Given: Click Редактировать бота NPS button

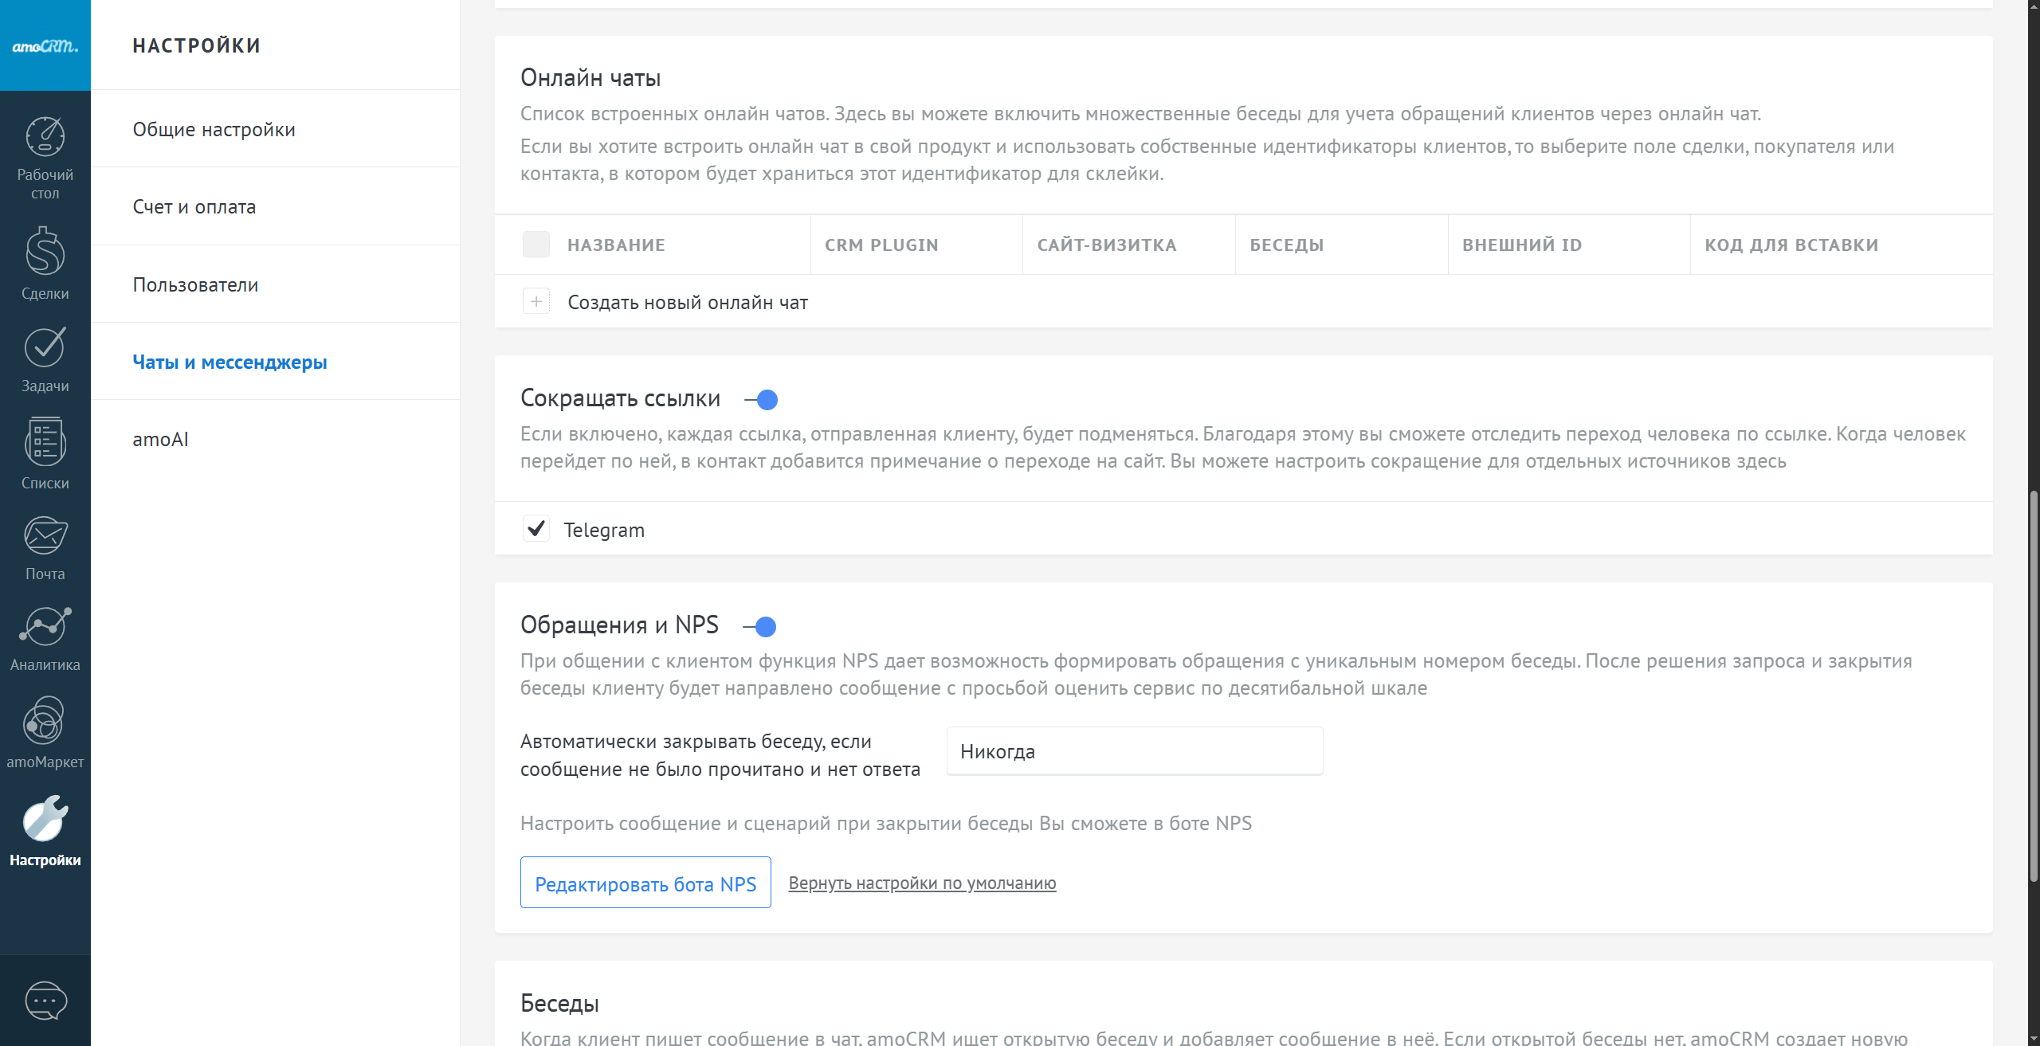Looking at the screenshot, I should point(645,883).
